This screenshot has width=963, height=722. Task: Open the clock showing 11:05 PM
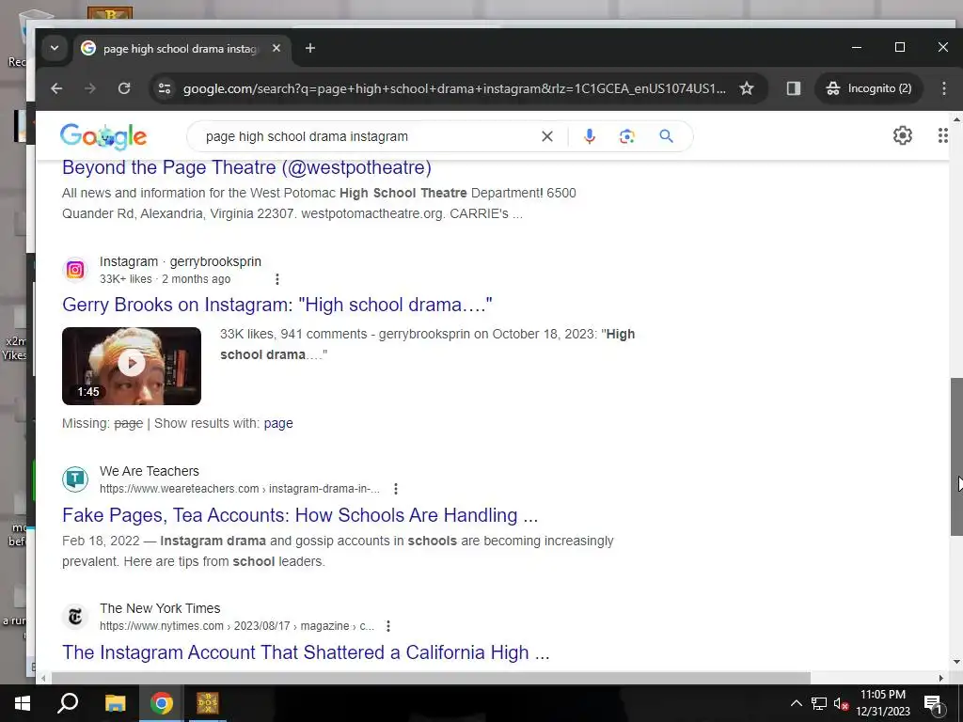click(x=882, y=703)
